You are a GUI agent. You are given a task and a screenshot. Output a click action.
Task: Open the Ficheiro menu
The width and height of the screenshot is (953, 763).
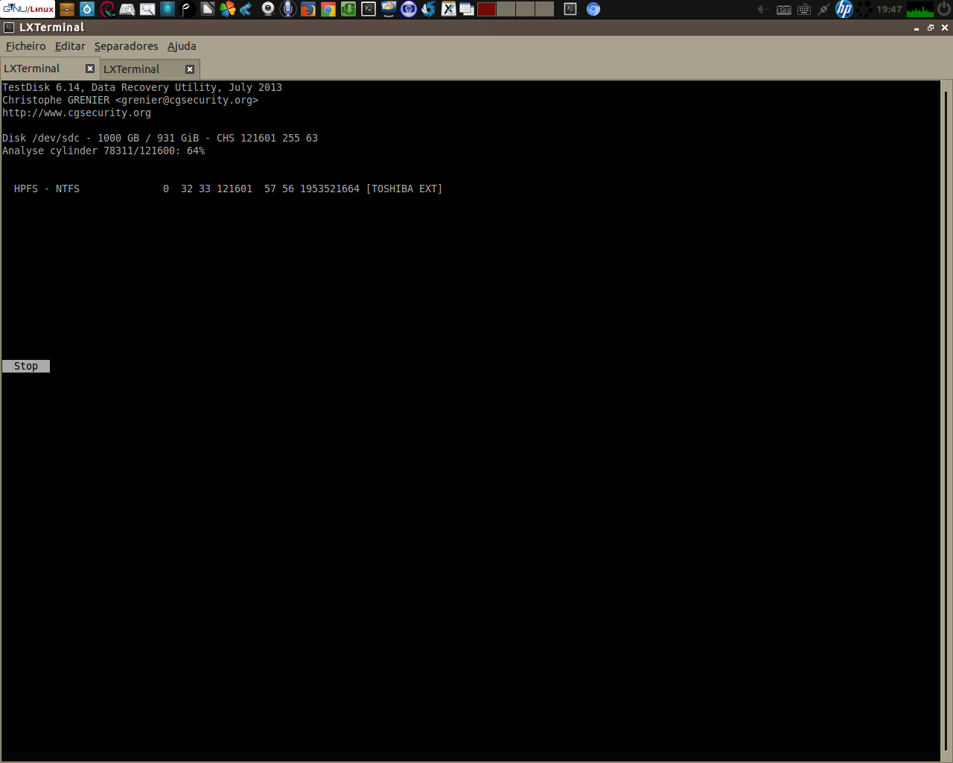point(26,46)
